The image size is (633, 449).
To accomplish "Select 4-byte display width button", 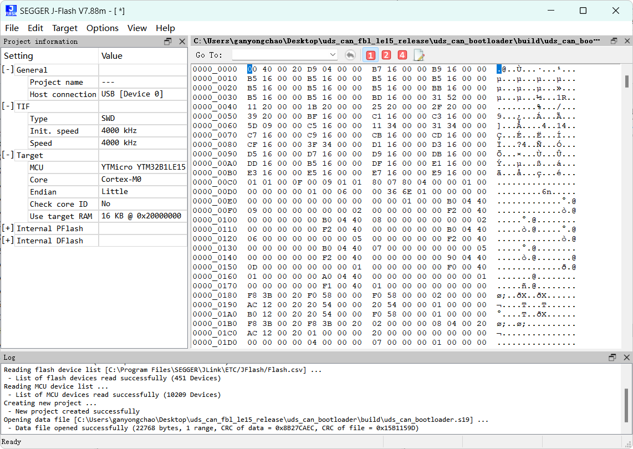I will (x=402, y=55).
